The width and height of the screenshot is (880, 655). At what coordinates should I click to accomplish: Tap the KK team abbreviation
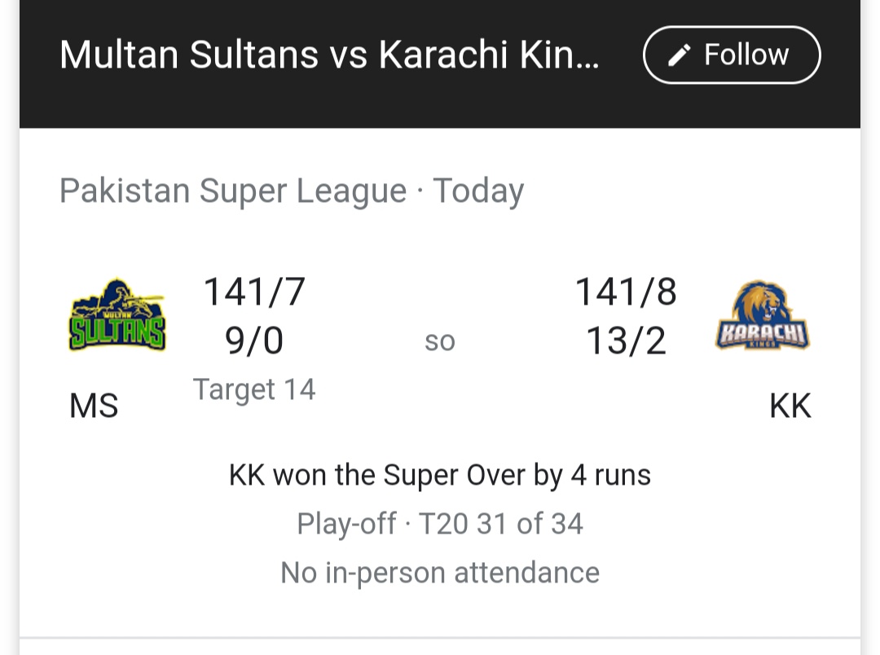(x=790, y=406)
